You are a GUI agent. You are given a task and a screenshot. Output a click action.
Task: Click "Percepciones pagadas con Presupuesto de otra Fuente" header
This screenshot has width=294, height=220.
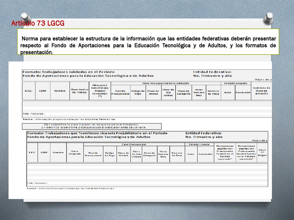click(246, 152)
